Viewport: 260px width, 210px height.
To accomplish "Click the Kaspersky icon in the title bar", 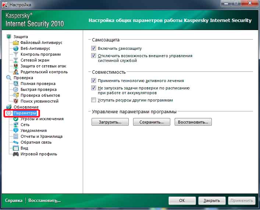I will coord(5,5).
